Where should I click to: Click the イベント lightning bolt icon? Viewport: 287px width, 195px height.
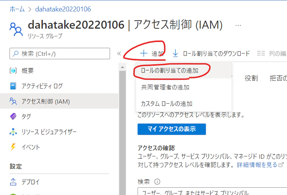[13, 147]
